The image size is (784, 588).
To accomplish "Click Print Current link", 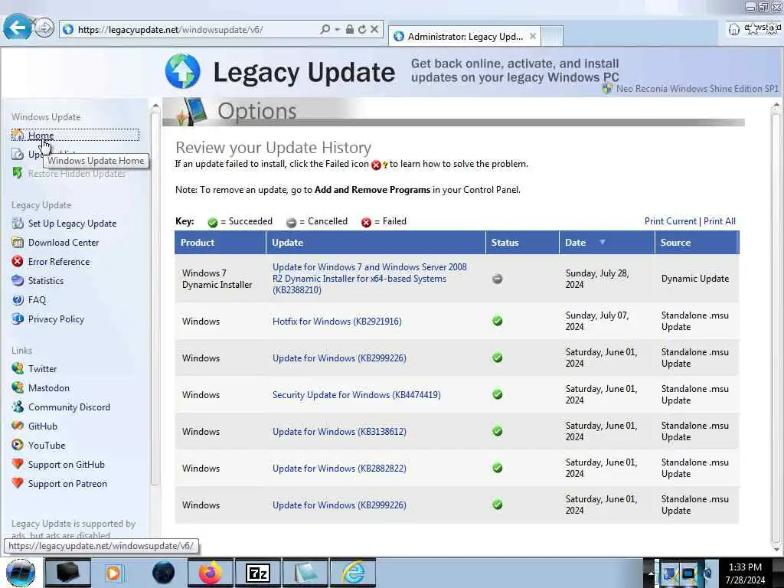I will pyautogui.click(x=670, y=221).
